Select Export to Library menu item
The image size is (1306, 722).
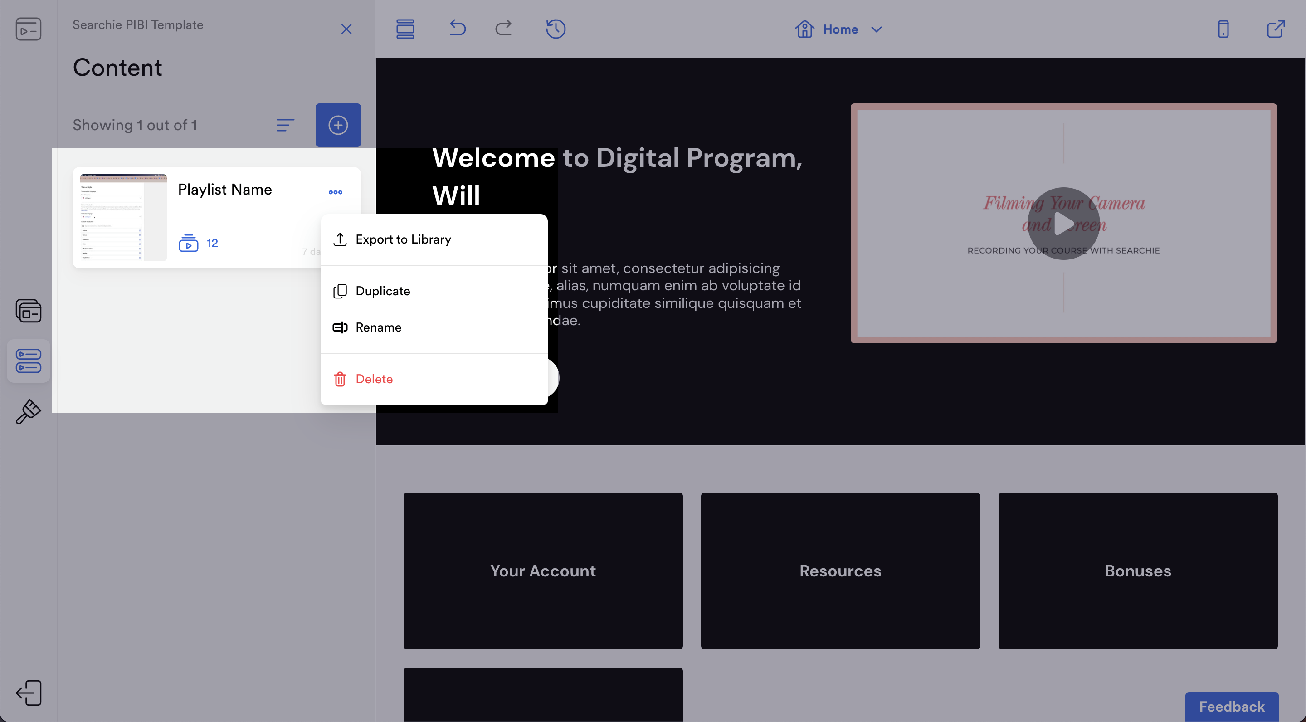coord(403,239)
